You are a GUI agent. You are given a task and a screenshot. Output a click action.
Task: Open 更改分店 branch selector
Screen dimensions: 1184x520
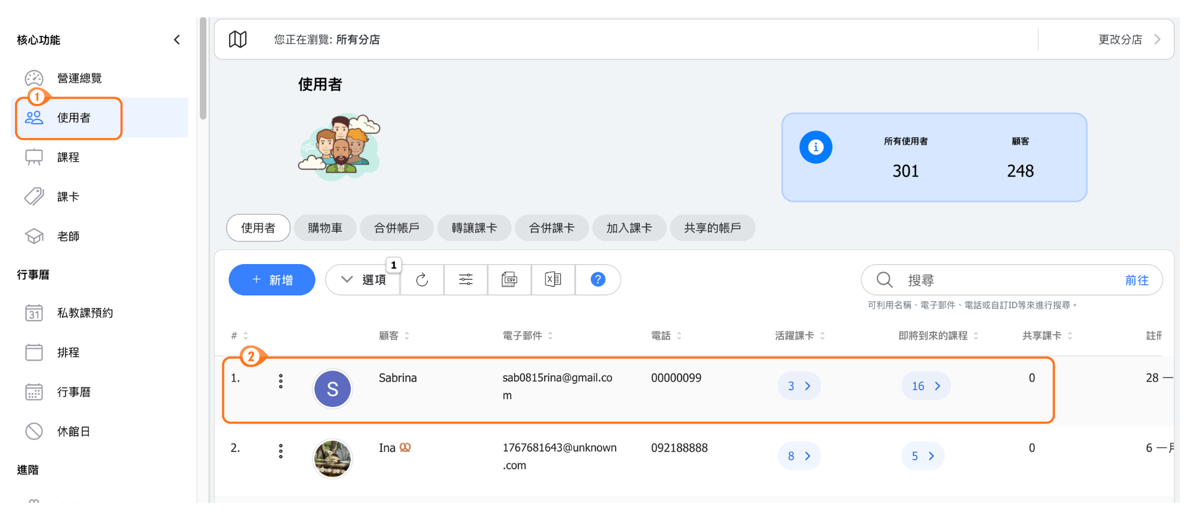coord(1128,39)
